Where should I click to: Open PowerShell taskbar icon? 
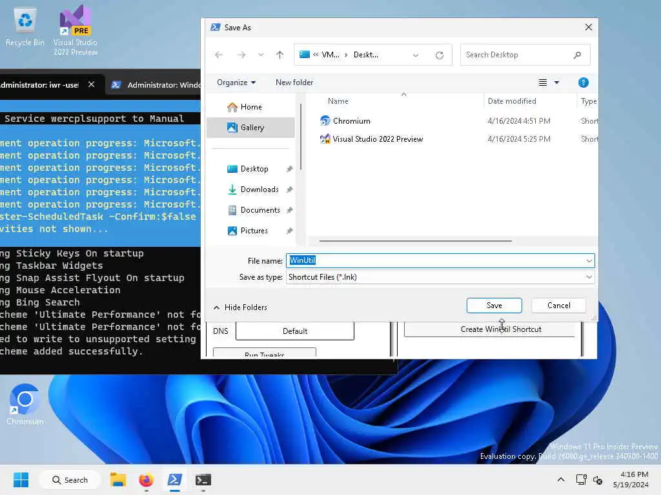pos(174,480)
